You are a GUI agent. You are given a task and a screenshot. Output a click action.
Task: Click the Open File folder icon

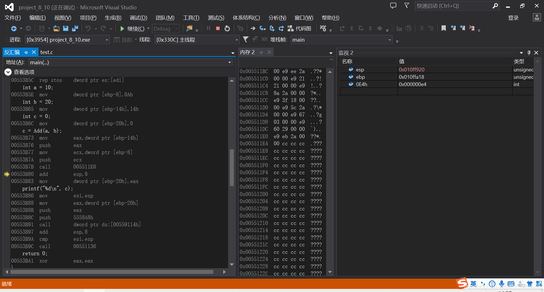tap(56, 29)
